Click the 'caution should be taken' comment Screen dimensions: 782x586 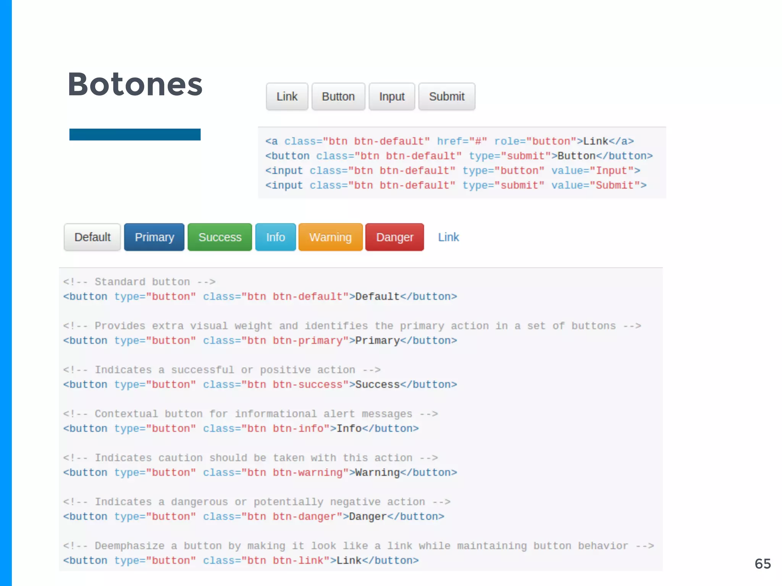point(250,458)
